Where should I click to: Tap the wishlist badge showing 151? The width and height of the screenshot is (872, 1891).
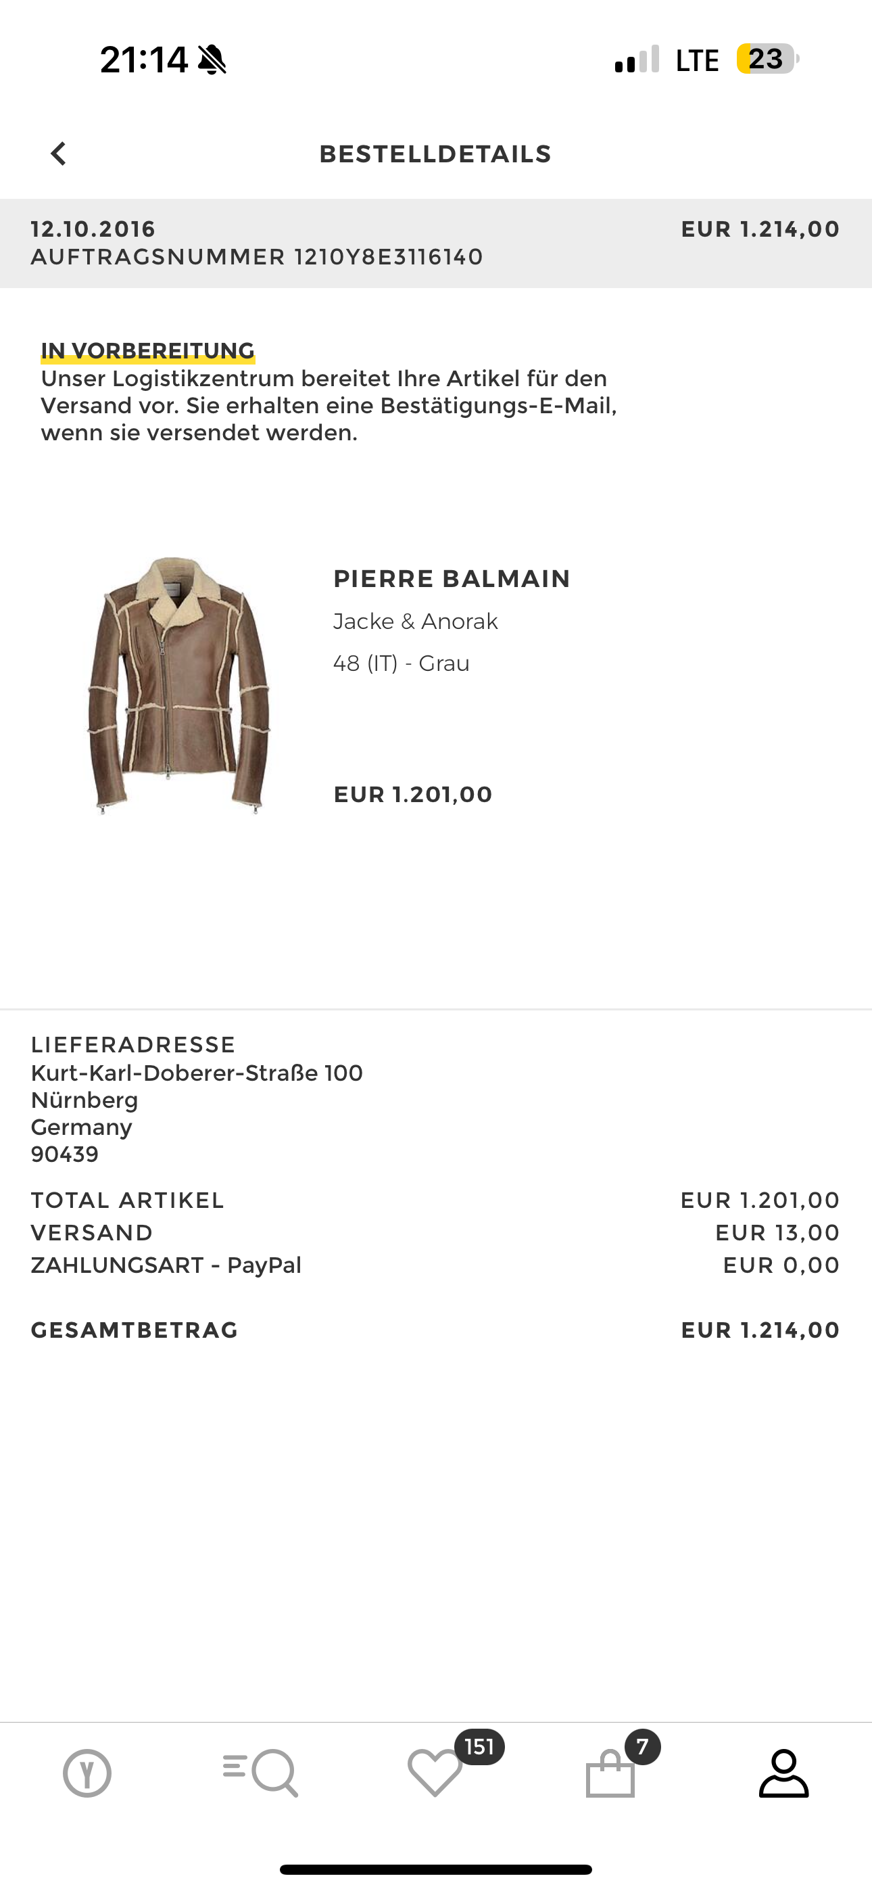pyautogui.click(x=479, y=1747)
